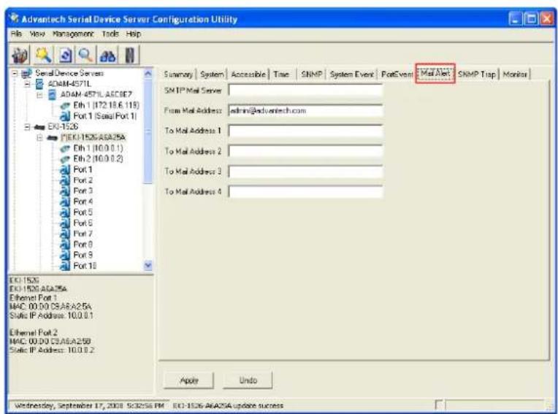
Task: Open the Tools menu
Action: click(x=110, y=34)
